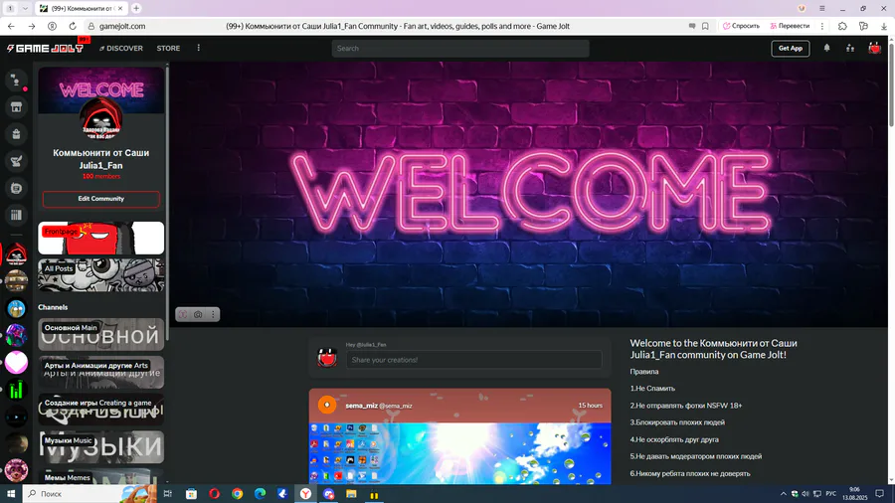The width and height of the screenshot is (895, 503).
Task: Open the browser downloads icon
Action: click(x=884, y=26)
